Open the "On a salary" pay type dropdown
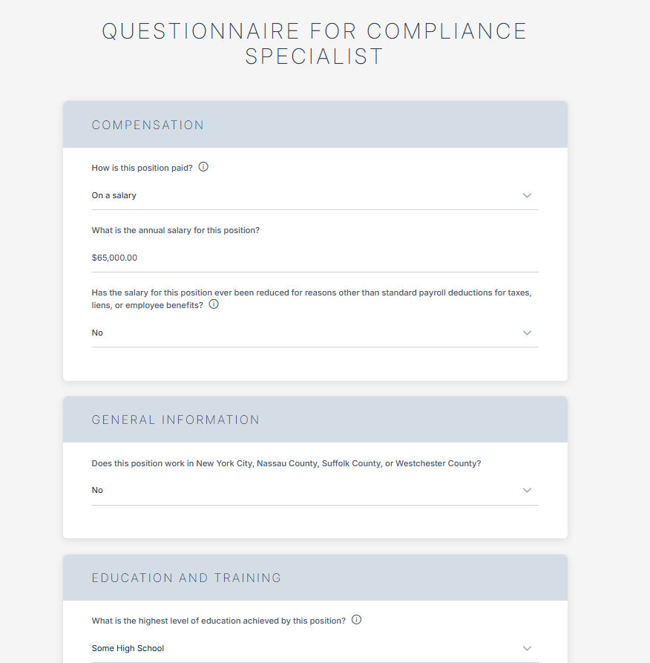 (x=297, y=195)
